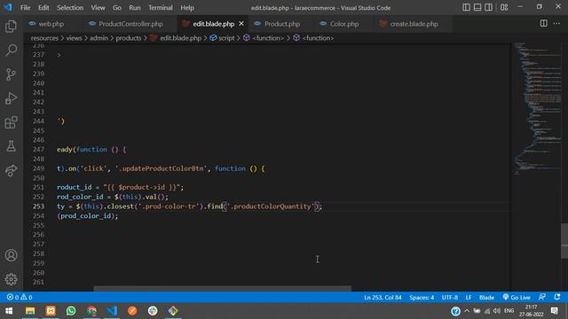The width and height of the screenshot is (568, 319).
Task: Expand the views breadcrumb
Action: pyautogui.click(x=74, y=38)
